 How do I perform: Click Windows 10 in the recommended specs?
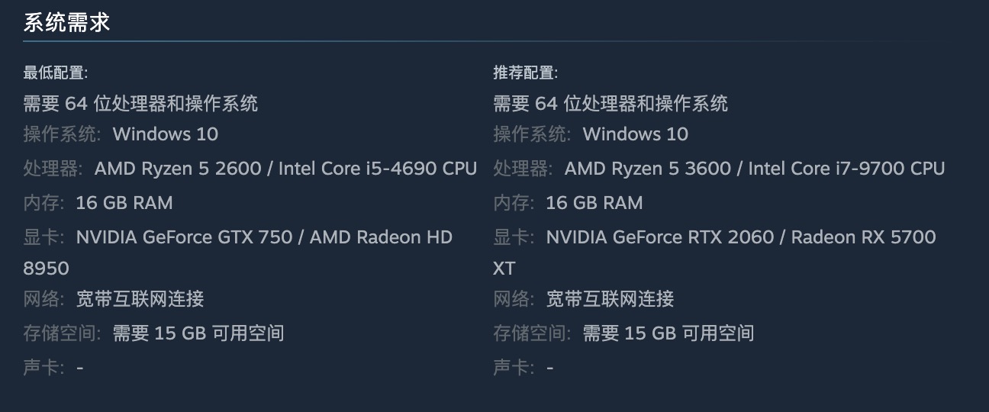(636, 134)
